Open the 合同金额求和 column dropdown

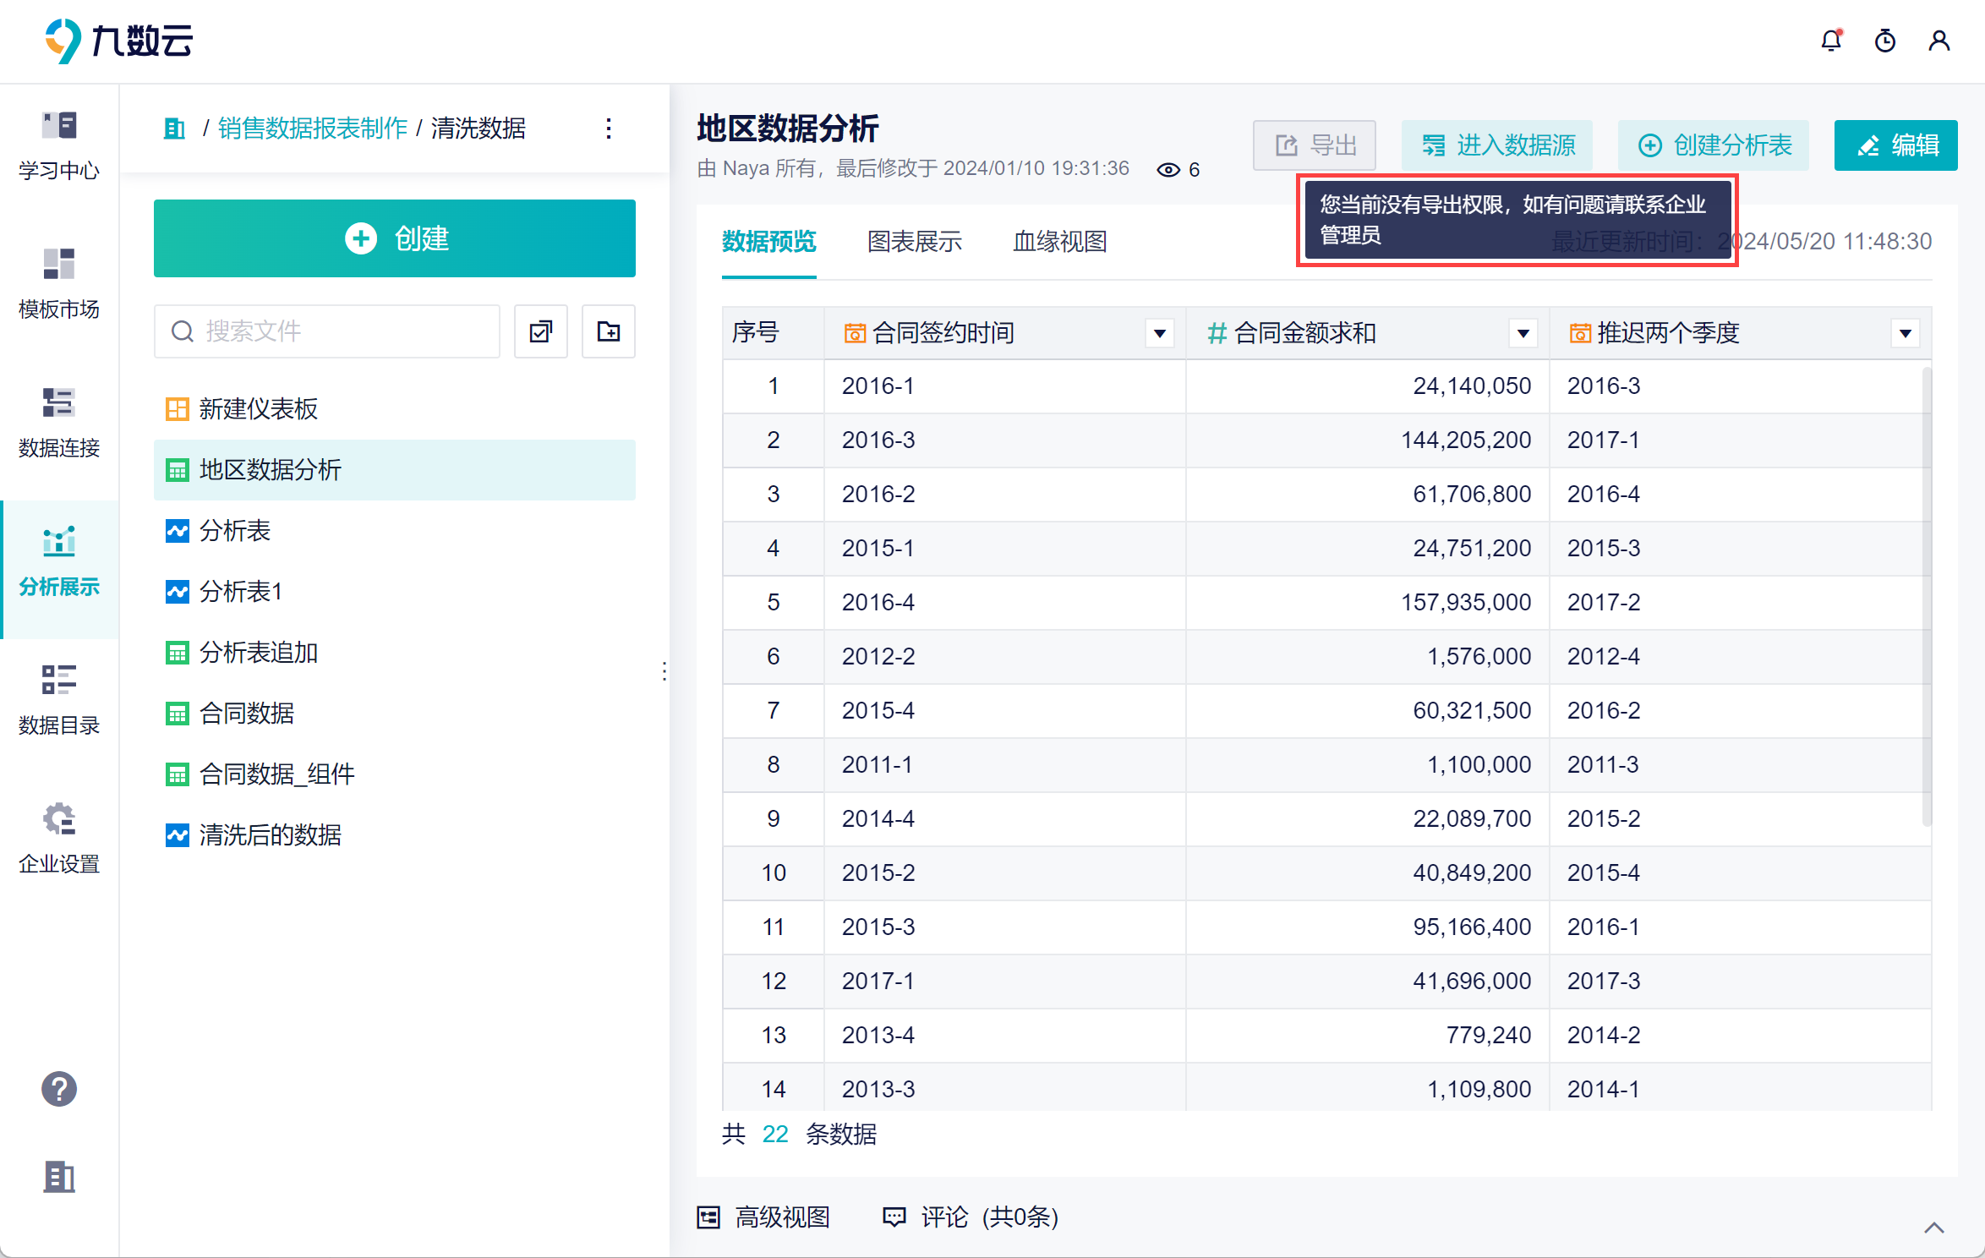click(1523, 334)
